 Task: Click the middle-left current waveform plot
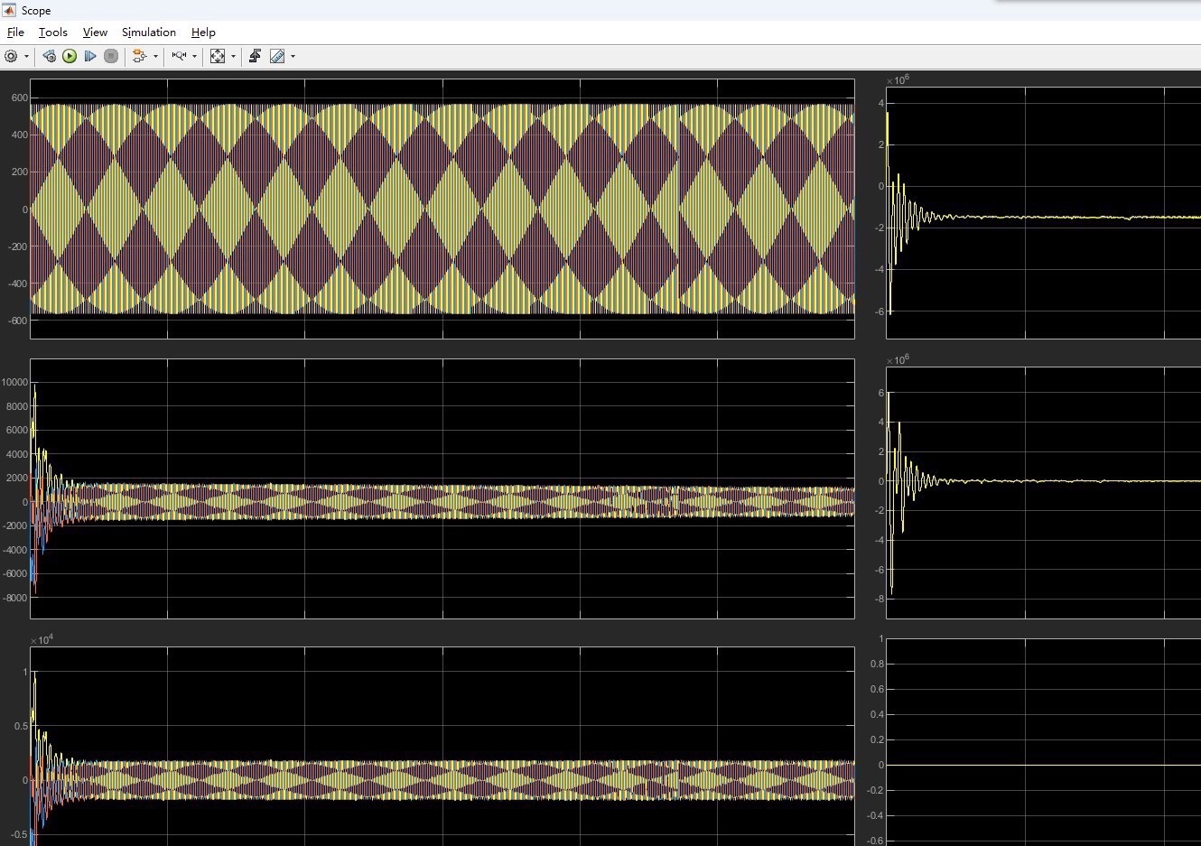point(442,488)
